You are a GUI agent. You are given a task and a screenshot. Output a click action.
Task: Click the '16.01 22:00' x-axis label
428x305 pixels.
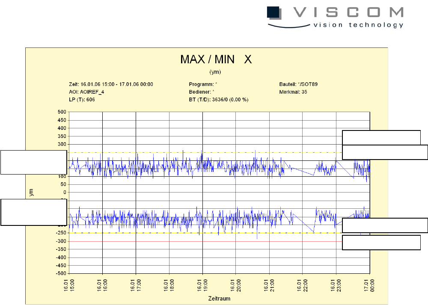pos(303,285)
